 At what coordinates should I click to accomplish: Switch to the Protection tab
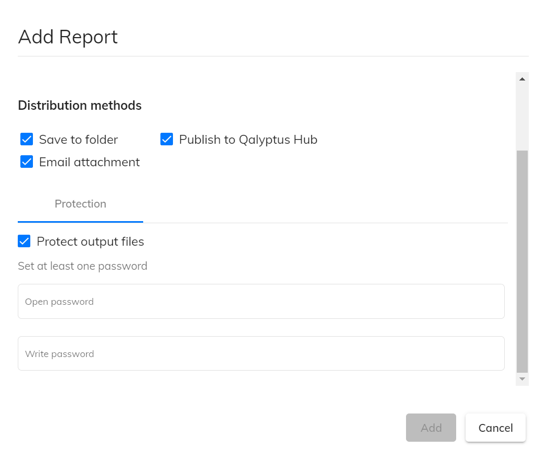pyautogui.click(x=80, y=204)
